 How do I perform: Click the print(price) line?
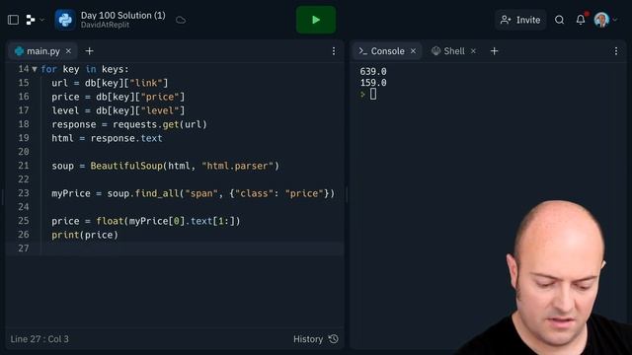tap(85, 235)
